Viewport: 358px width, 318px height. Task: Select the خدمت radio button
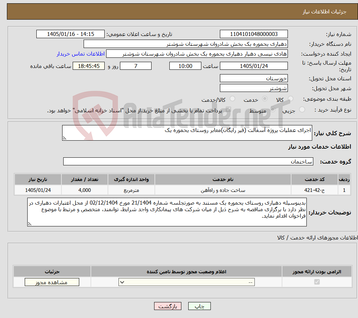265,98
